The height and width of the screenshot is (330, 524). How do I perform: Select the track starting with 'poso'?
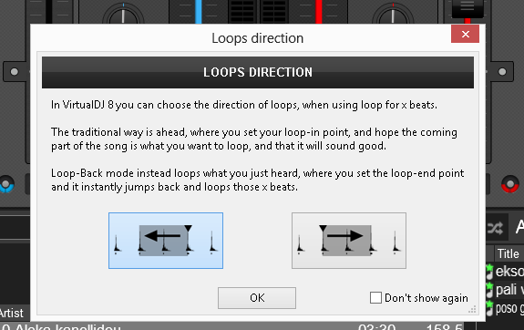click(x=507, y=308)
